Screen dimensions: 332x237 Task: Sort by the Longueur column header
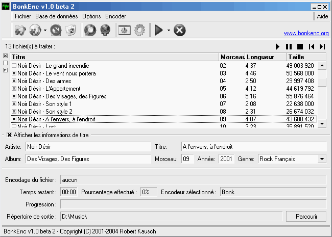click(x=266, y=57)
